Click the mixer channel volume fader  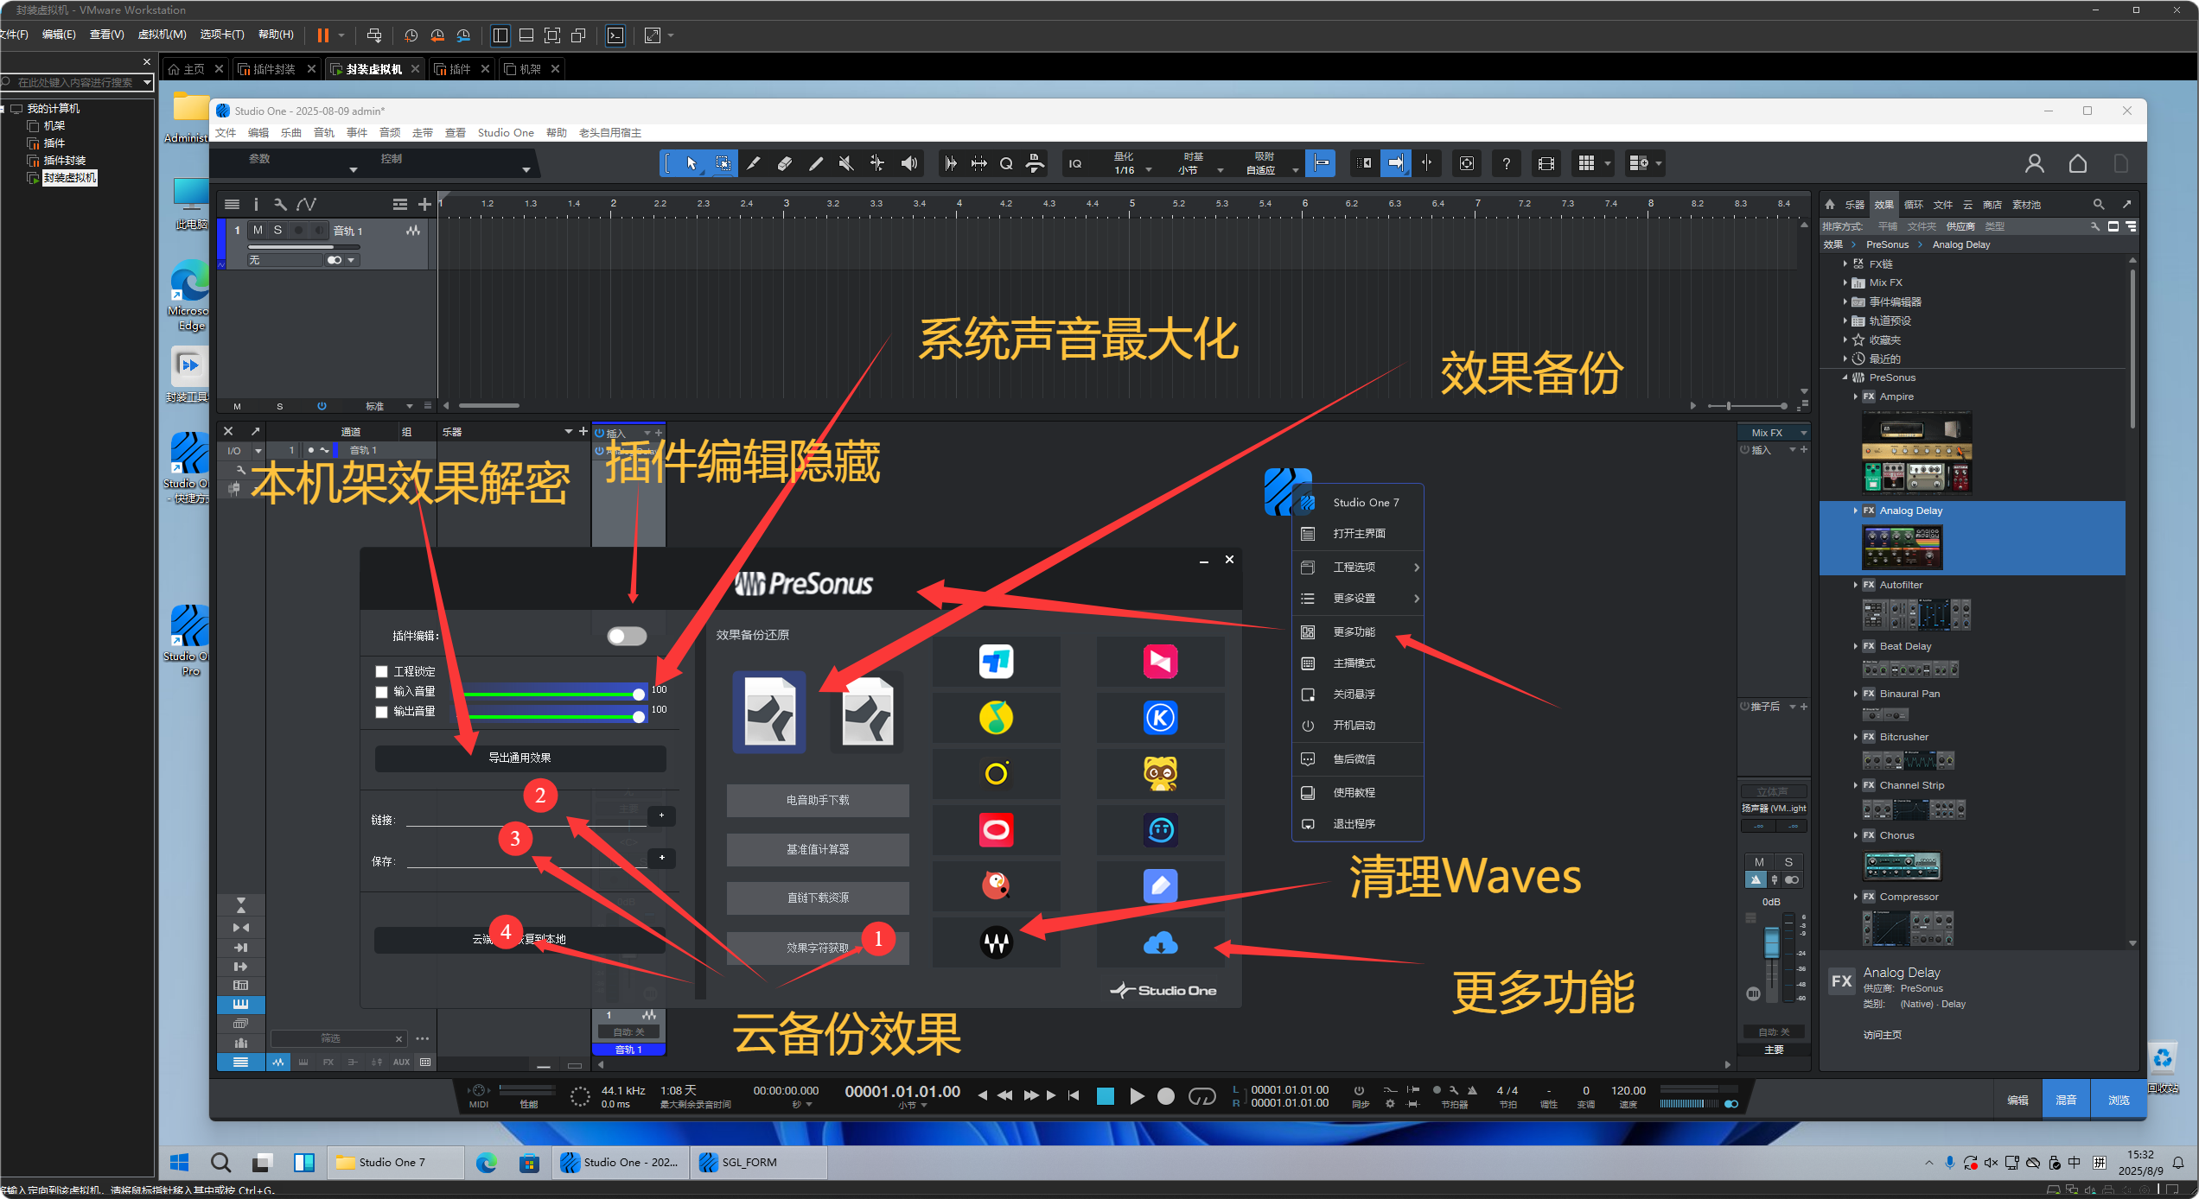point(1771,942)
